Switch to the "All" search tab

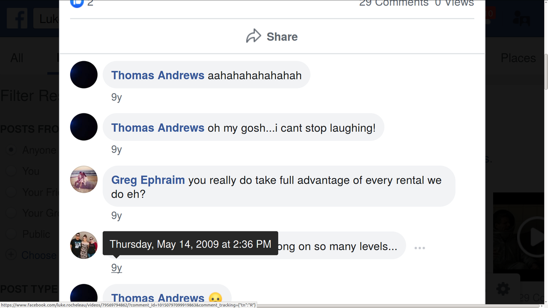pyautogui.click(x=17, y=58)
